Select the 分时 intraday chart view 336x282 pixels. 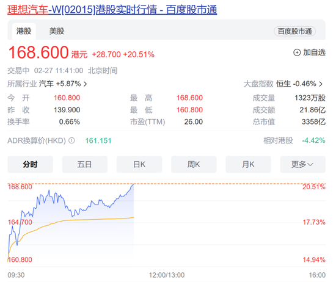pyautogui.click(x=30, y=164)
